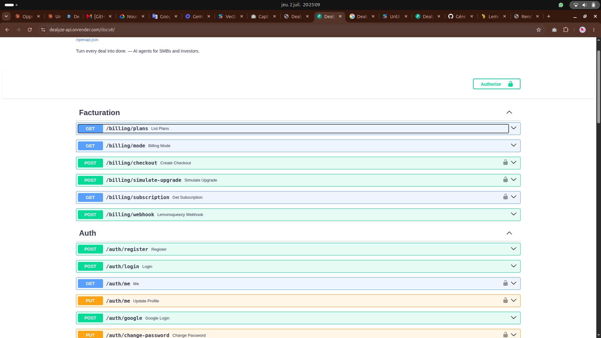The image size is (601, 338).
Task: Open the browser profile avatar
Action: click(x=583, y=30)
